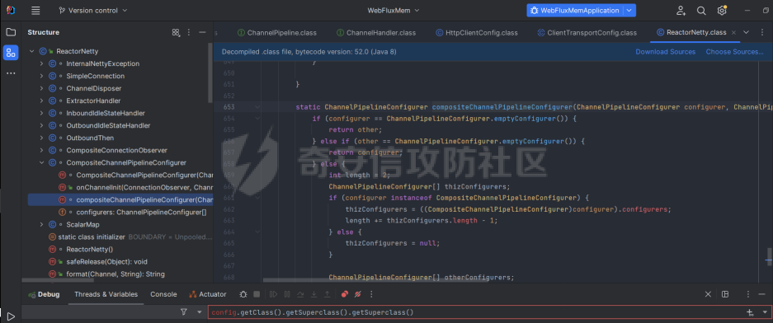
Task: Close the Debug session tab
Action: [708, 294]
